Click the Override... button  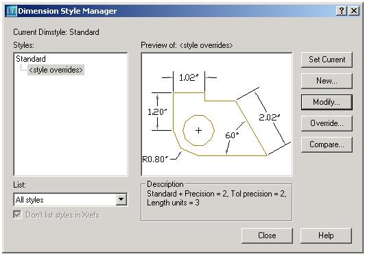coord(327,123)
